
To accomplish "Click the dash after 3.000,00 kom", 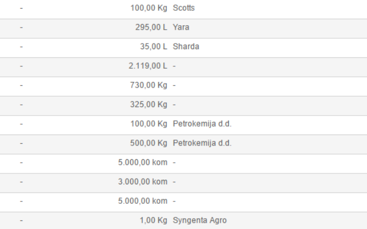I will click(x=174, y=182).
